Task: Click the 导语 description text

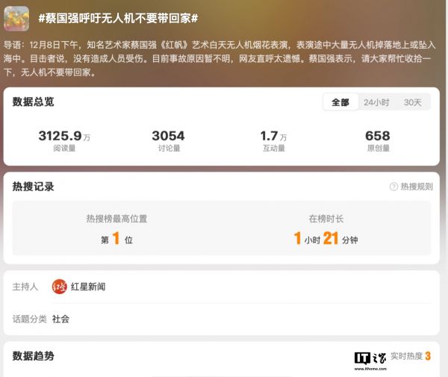Action: 220,58
